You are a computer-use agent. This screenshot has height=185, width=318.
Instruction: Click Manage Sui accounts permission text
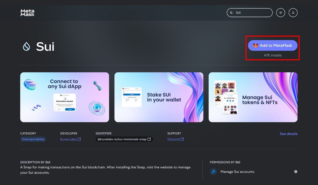tap(237, 172)
